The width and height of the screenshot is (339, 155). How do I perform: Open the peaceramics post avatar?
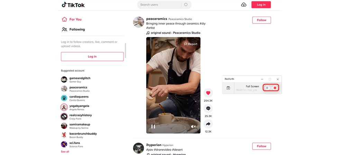click(139, 22)
